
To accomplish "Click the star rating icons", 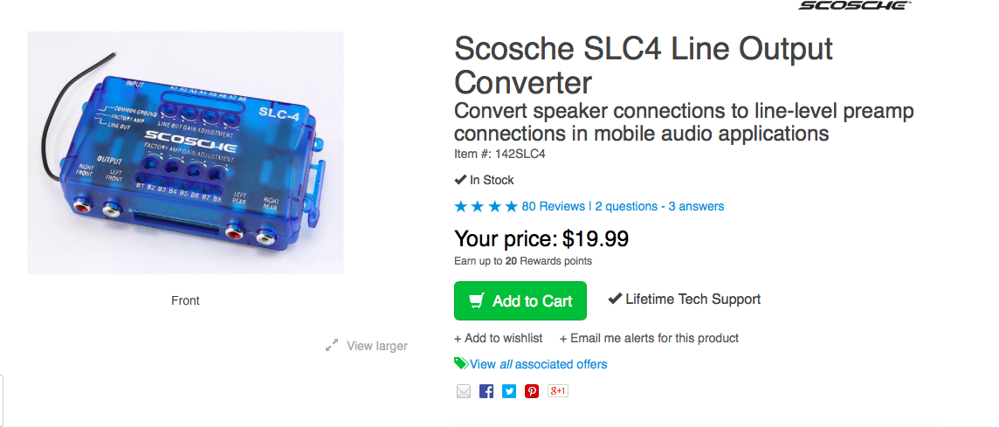I will click(486, 207).
